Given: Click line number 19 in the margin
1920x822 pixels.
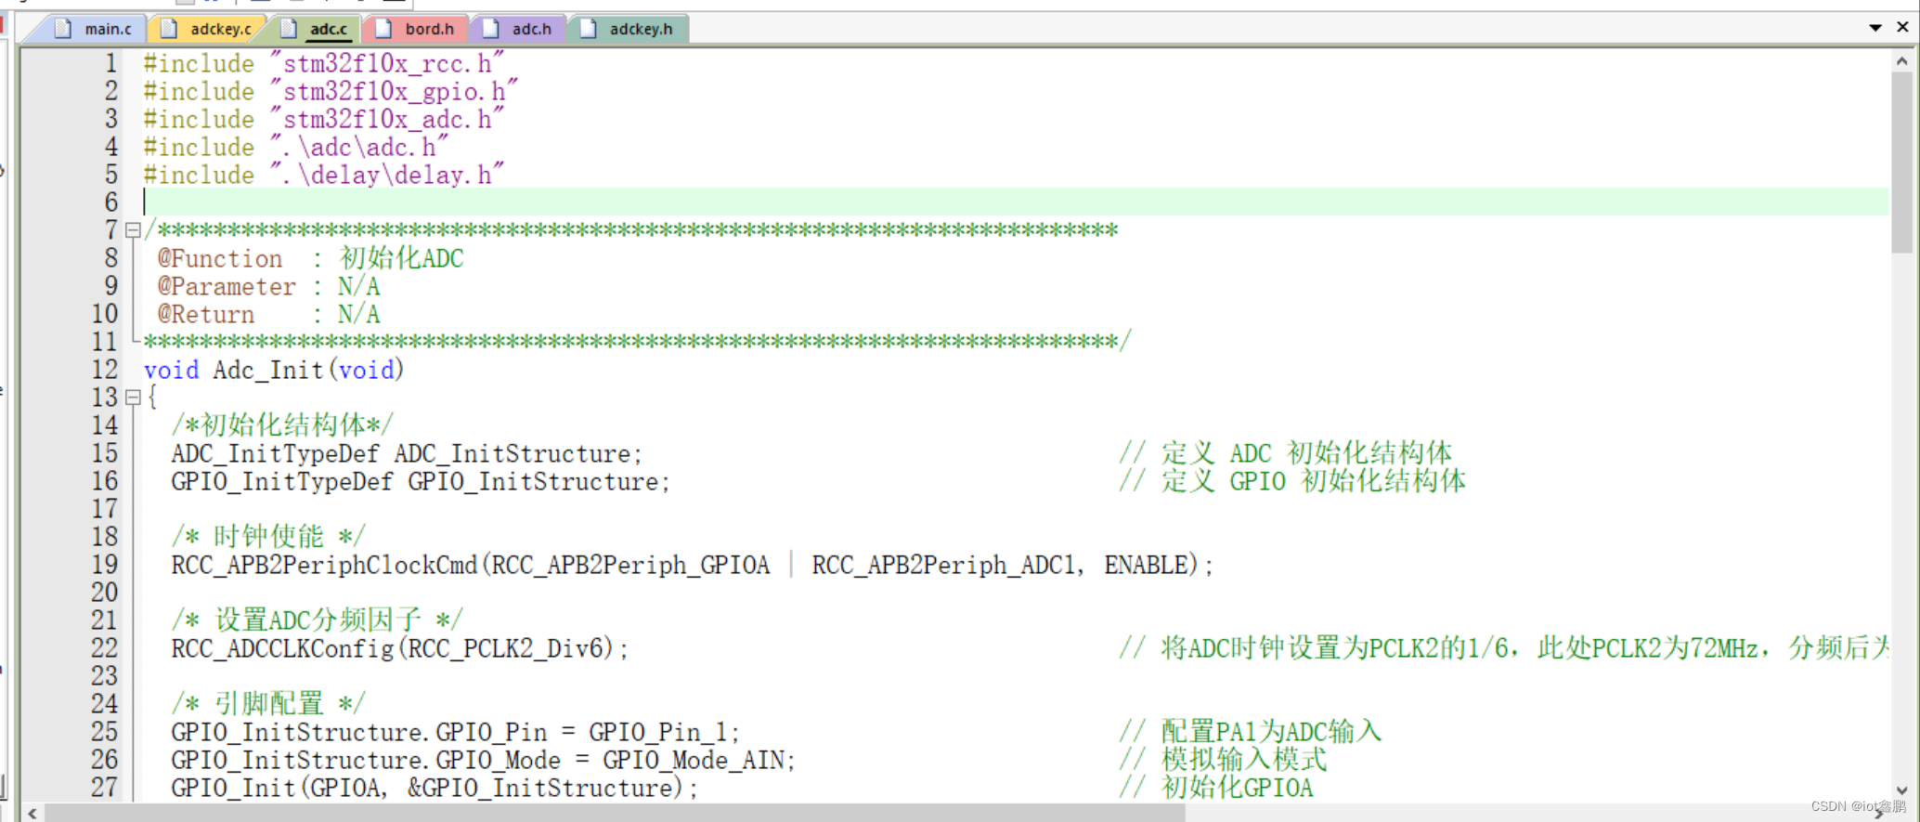Looking at the screenshot, I should 105,565.
